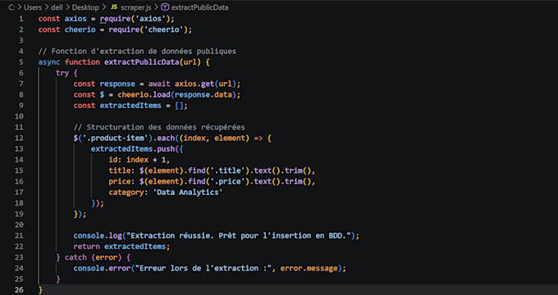The width and height of the screenshot is (558, 295).
Task: Click 'id: index + 1' on line 14
Action: click(x=137, y=160)
